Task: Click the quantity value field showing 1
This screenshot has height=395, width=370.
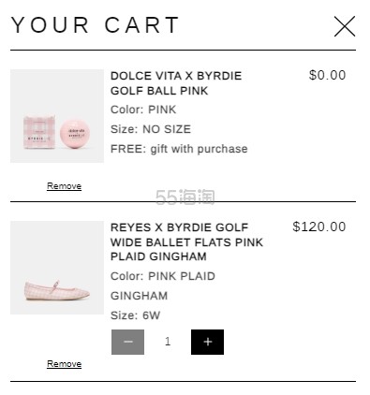Action: click(x=168, y=342)
